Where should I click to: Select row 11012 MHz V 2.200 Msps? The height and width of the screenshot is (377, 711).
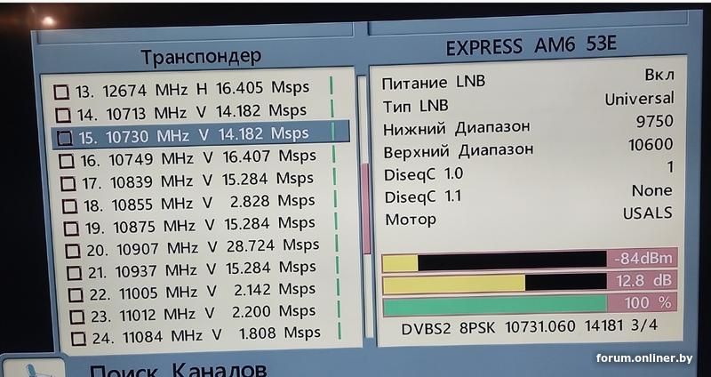click(207, 314)
